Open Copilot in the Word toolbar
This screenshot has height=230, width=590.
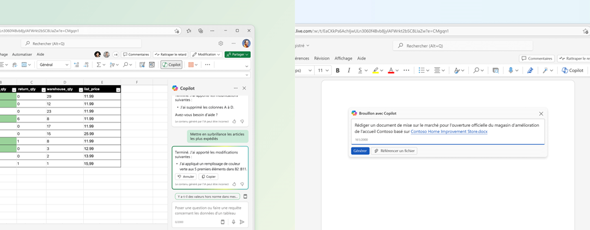coord(573,70)
